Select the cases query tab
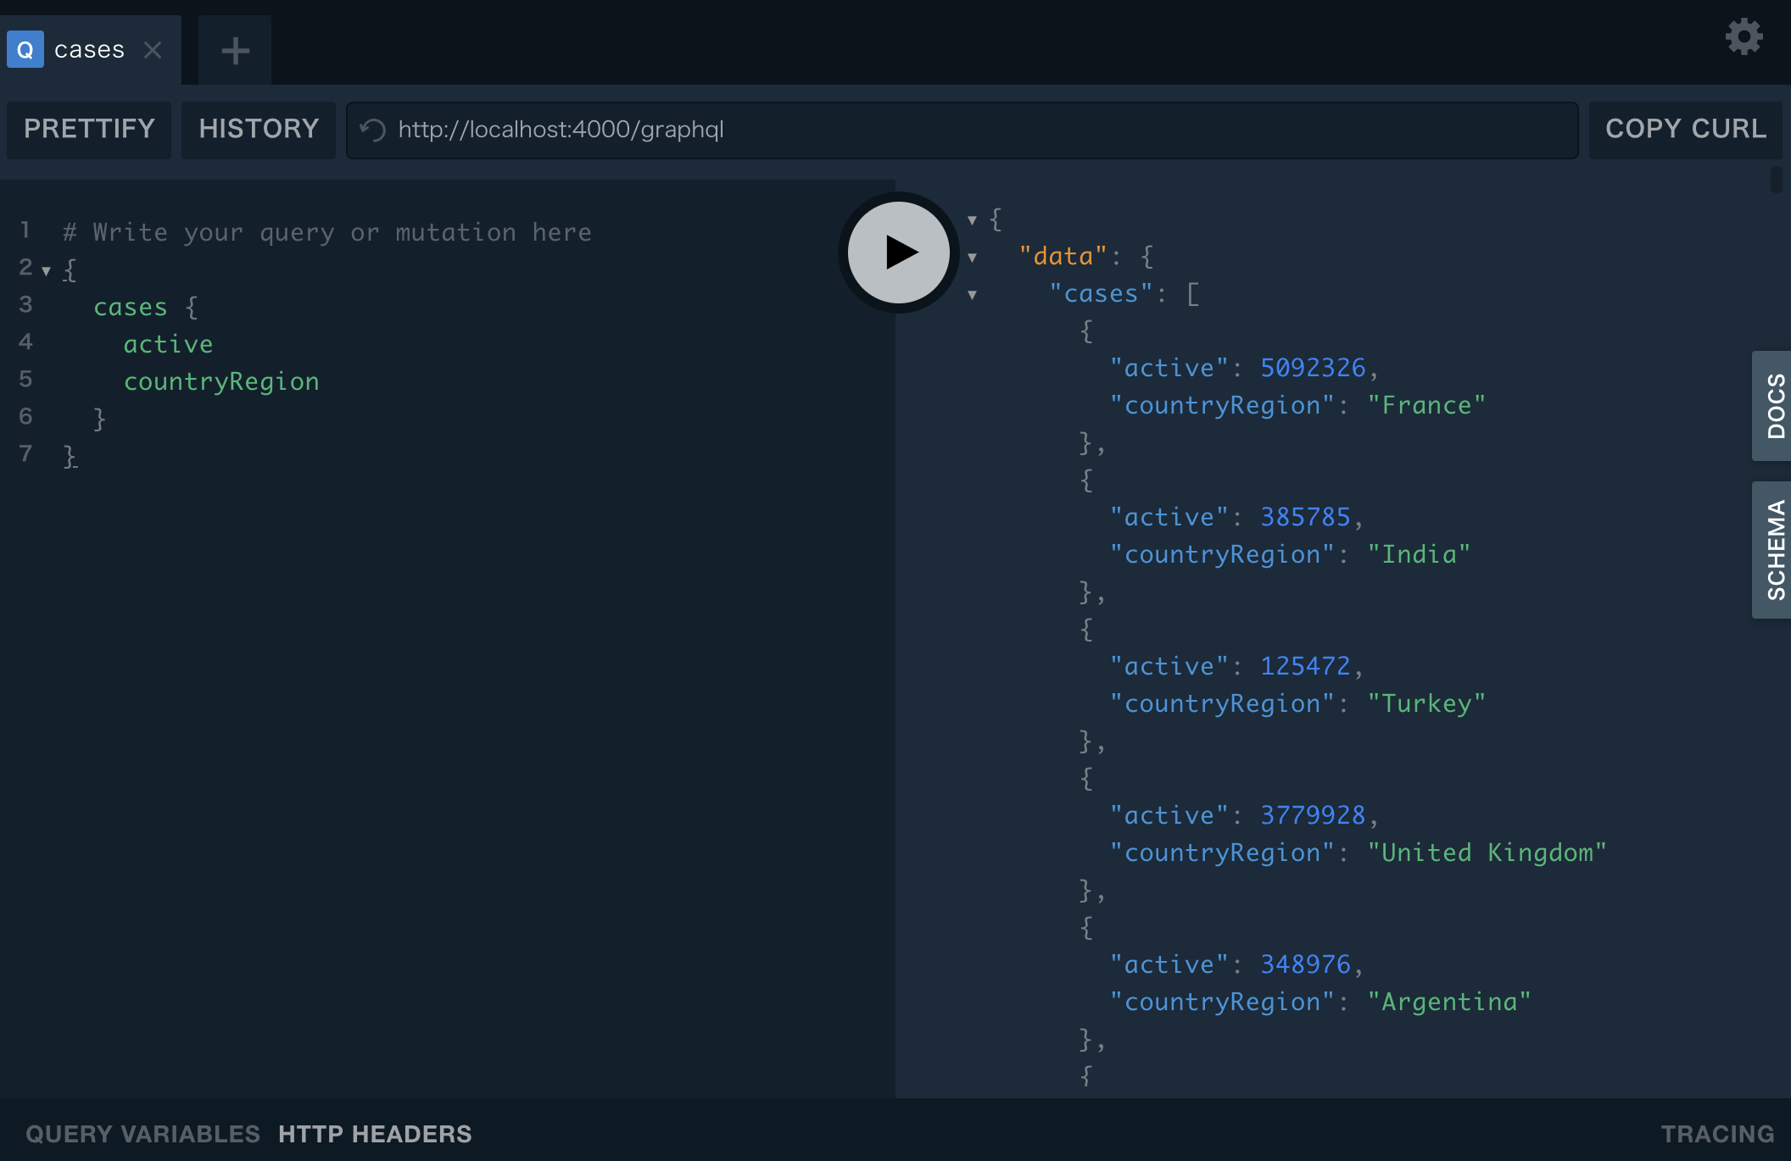Image resolution: width=1791 pixels, height=1161 pixels. click(x=89, y=50)
